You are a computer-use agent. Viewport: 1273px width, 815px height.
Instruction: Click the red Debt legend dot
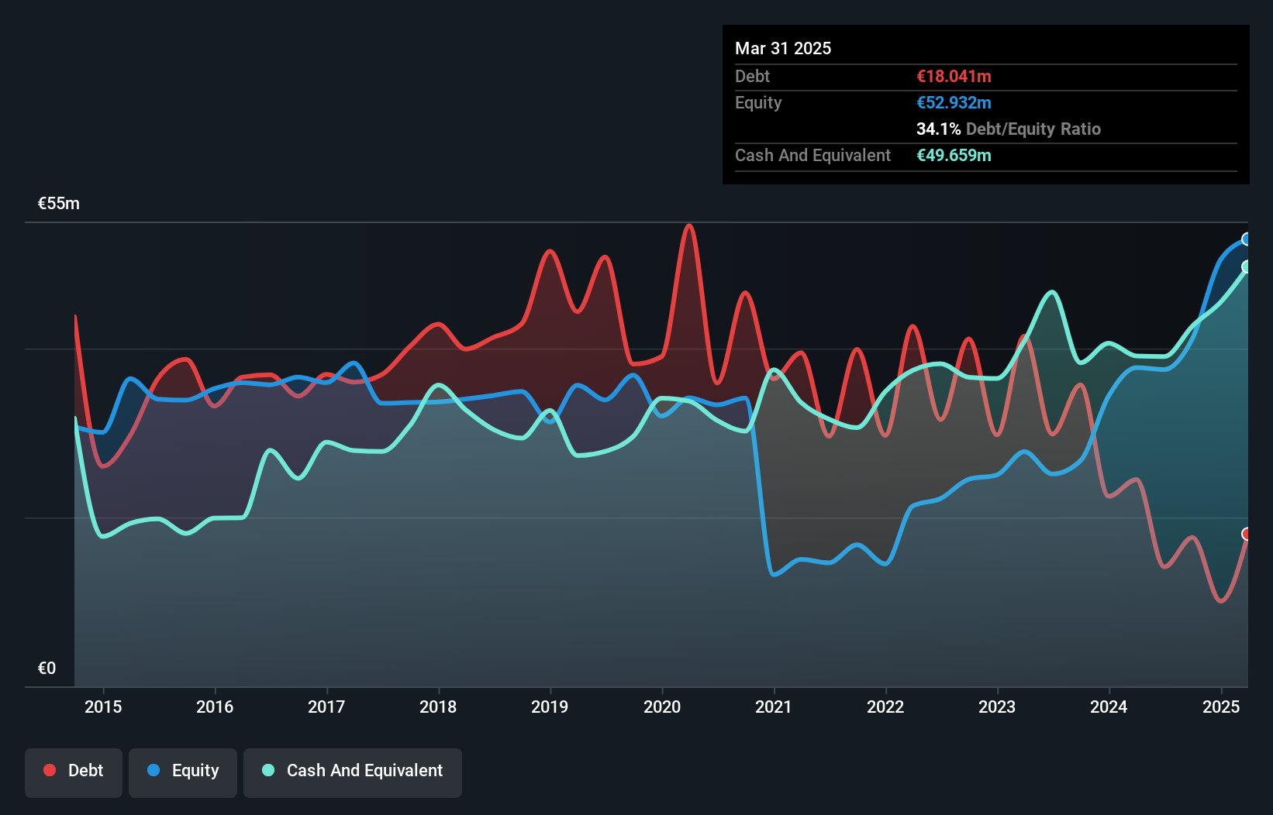pos(50,770)
